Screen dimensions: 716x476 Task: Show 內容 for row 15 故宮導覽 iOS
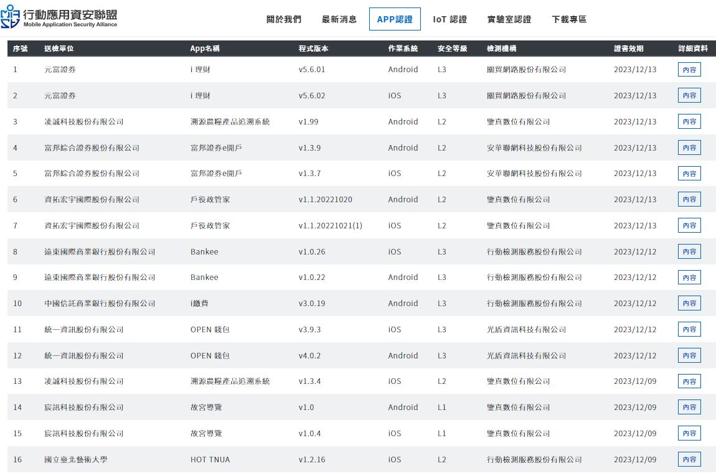click(x=689, y=433)
